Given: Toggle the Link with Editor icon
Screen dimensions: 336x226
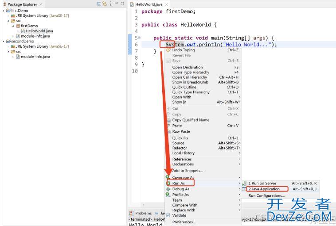Looking at the screenshot, I should (105, 4).
